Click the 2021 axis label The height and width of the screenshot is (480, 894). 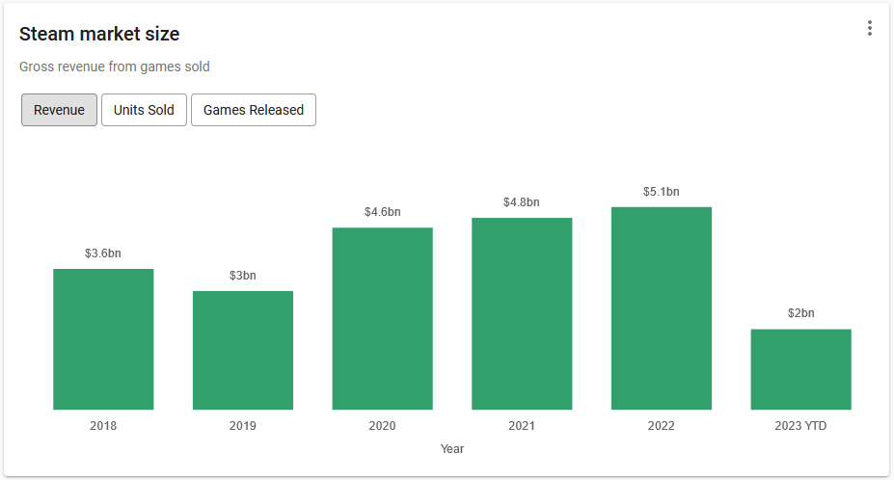[x=522, y=426]
